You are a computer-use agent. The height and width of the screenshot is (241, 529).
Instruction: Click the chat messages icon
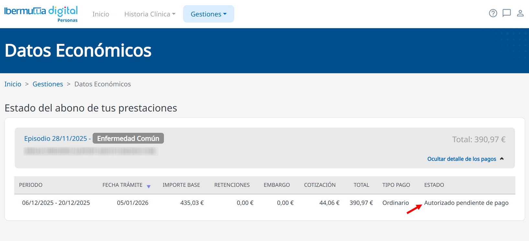coord(506,13)
